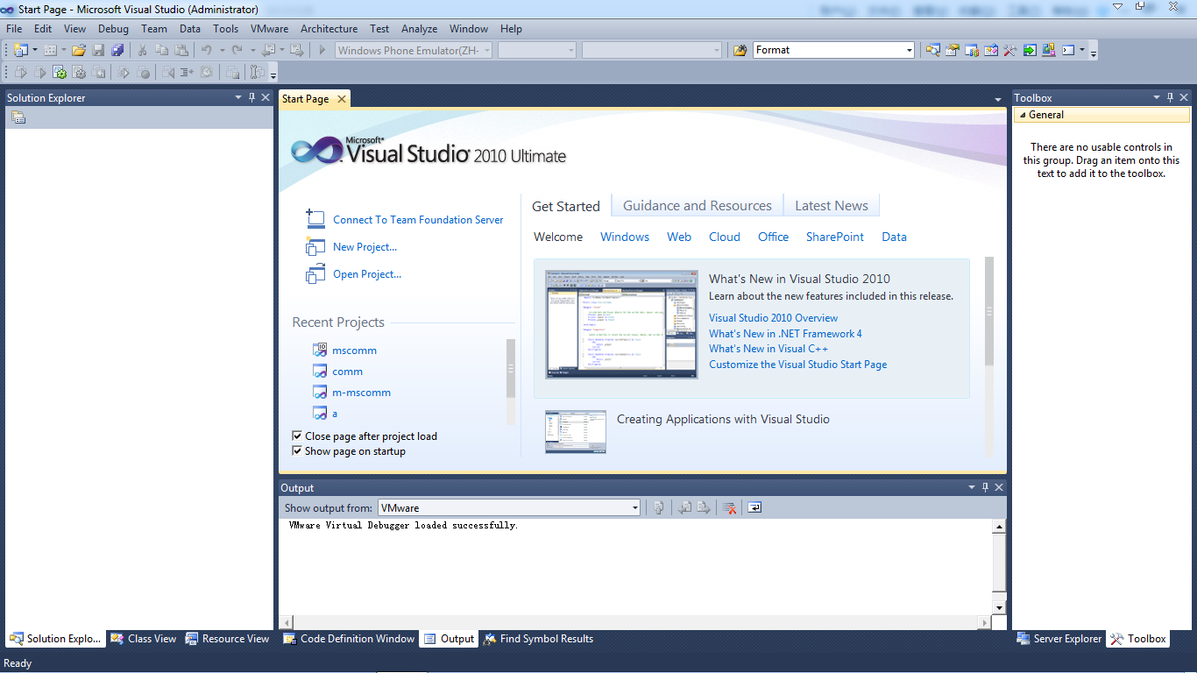1197x673 pixels.
Task: Collapse the General group in Toolbox
Action: point(1022,115)
